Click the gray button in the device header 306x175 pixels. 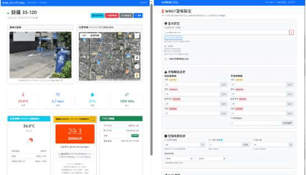(x=126, y=15)
